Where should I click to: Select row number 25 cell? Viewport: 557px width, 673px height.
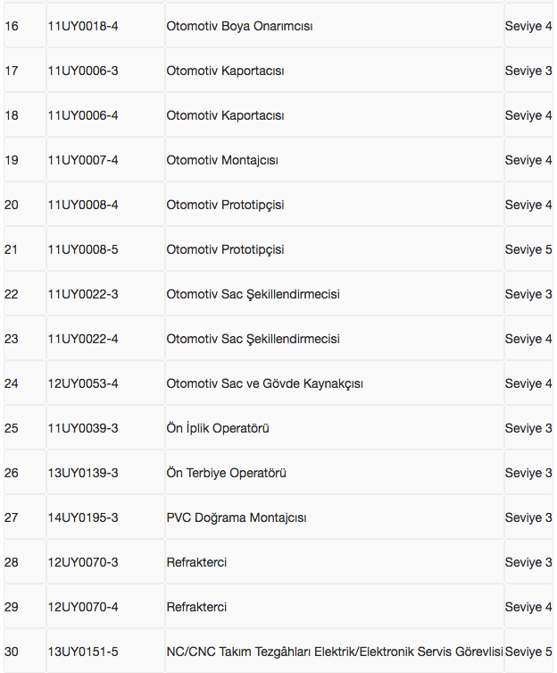[x=12, y=428]
